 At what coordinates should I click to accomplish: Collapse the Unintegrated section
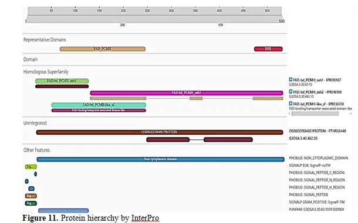[x=35, y=123]
